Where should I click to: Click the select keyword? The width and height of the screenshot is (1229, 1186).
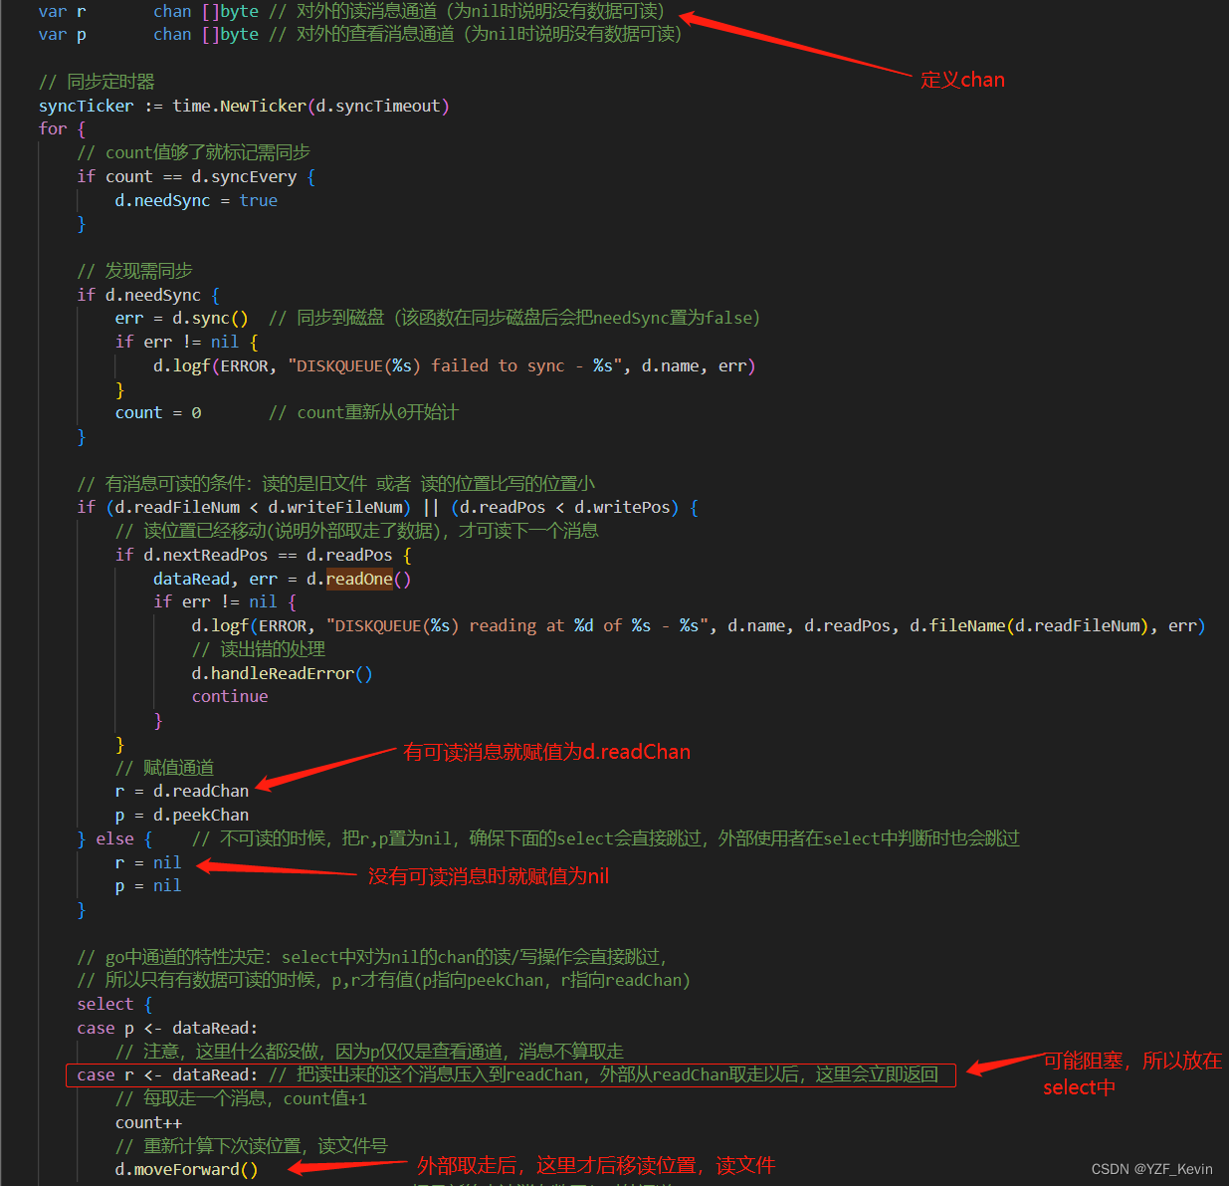pyautogui.click(x=104, y=1003)
